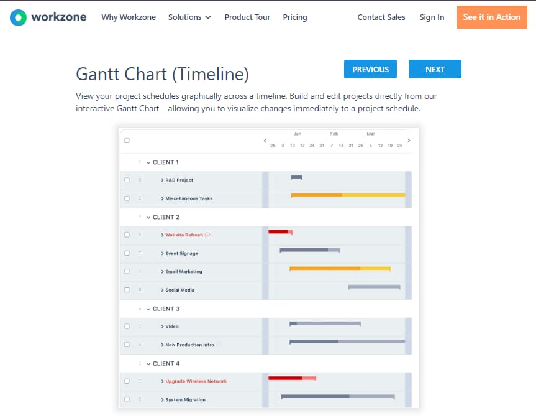Select the System Migration timeline bar

(x=338, y=397)
